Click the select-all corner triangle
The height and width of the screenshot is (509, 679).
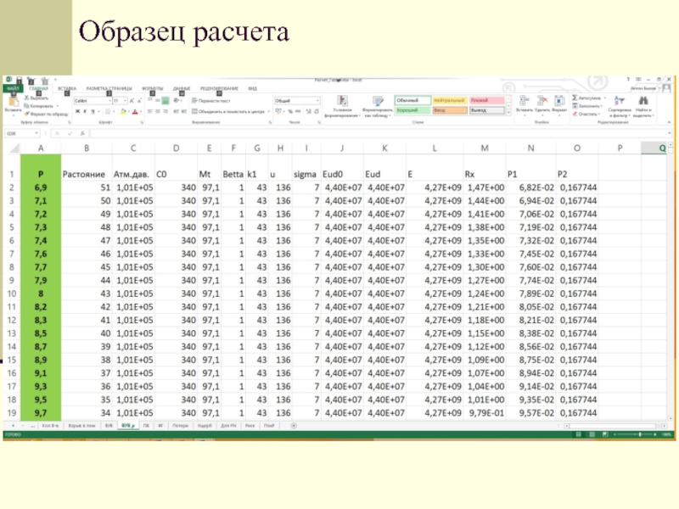click(14, 148)
